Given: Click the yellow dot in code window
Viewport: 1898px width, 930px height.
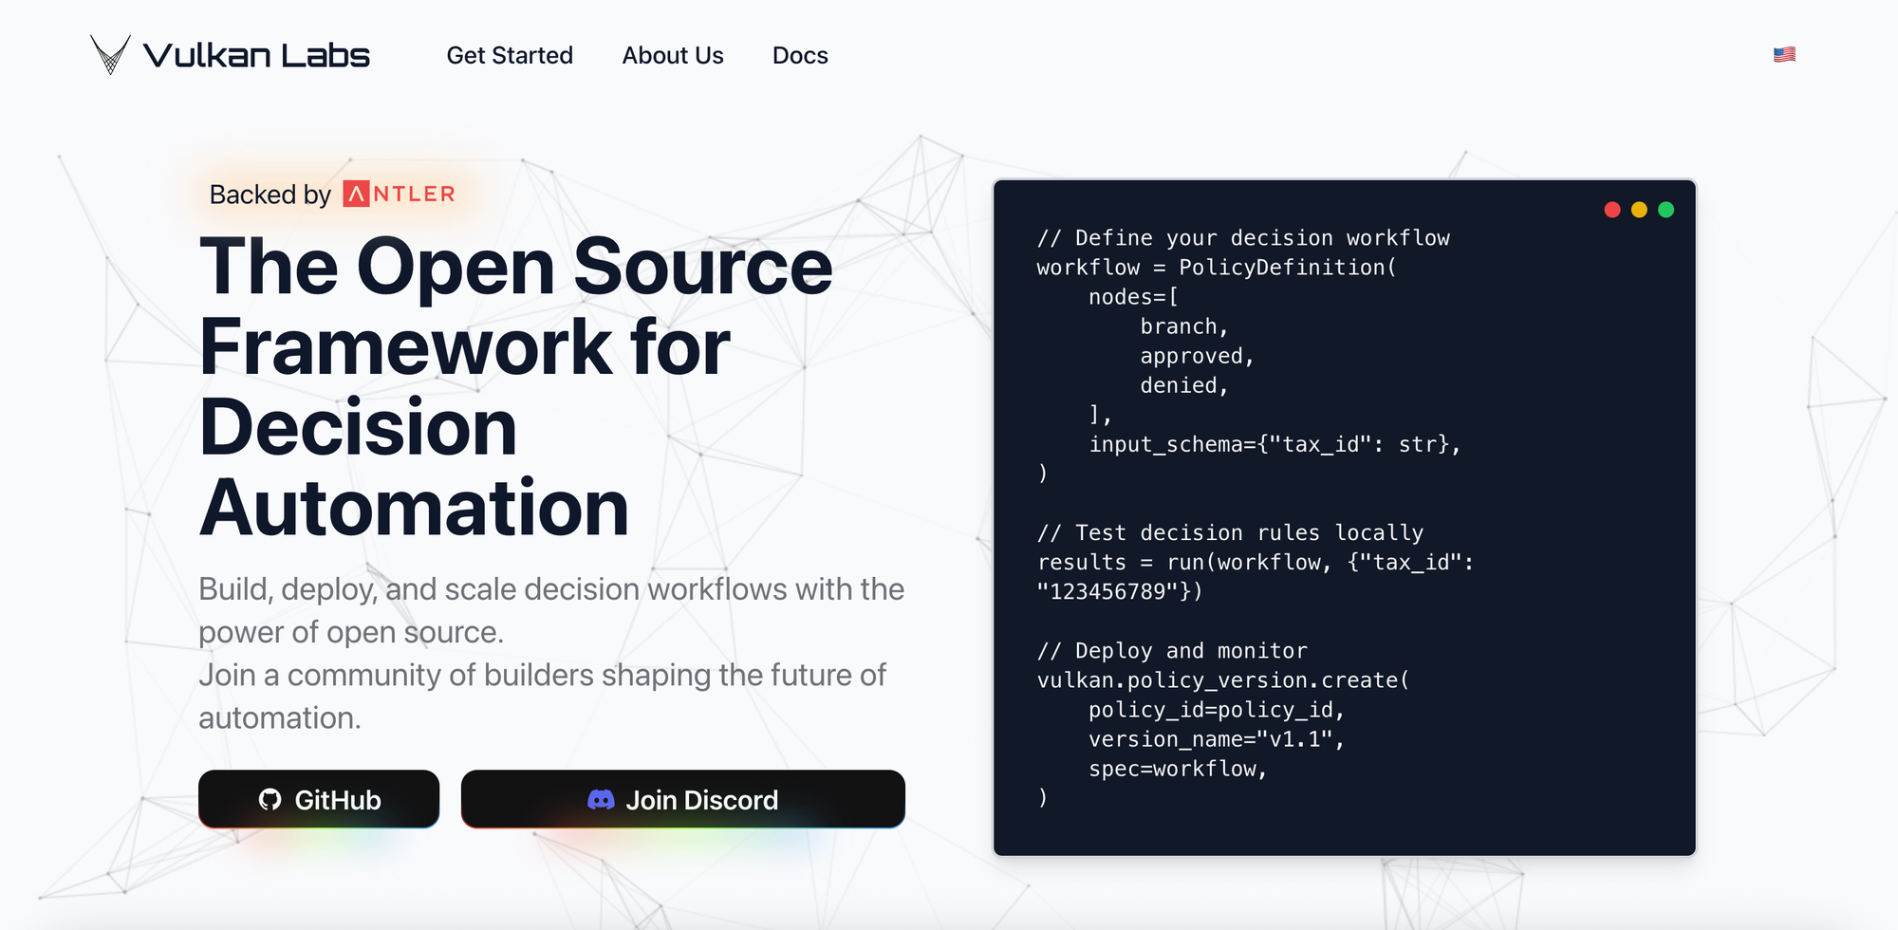Looking at the screenshot, I should [1639, 210].
